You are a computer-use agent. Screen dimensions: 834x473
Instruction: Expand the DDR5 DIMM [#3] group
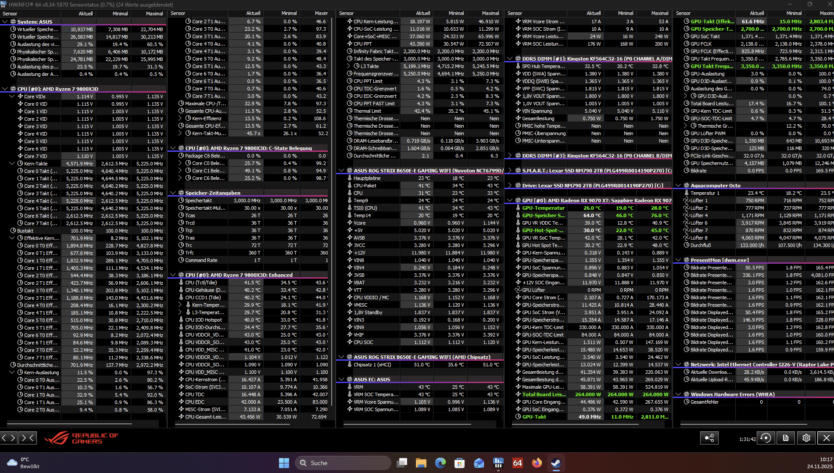[510, 156]
